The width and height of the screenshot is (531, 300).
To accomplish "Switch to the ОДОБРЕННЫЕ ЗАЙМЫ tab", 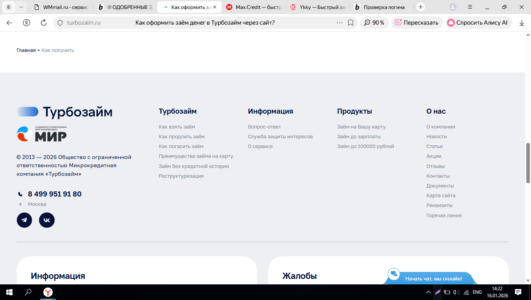I will [125, 7].
